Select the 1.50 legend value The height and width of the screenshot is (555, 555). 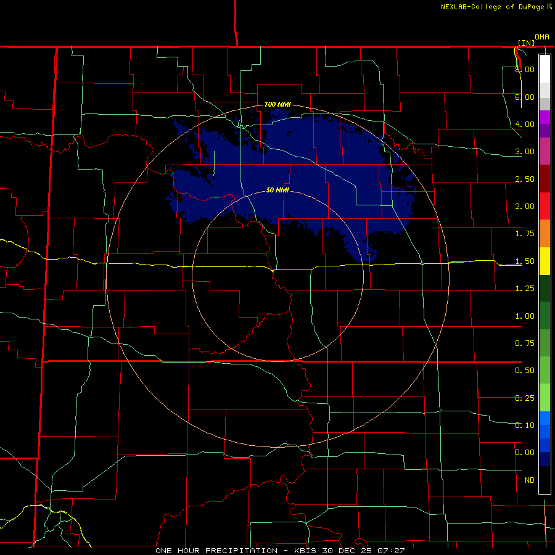(x=525, y=261)
